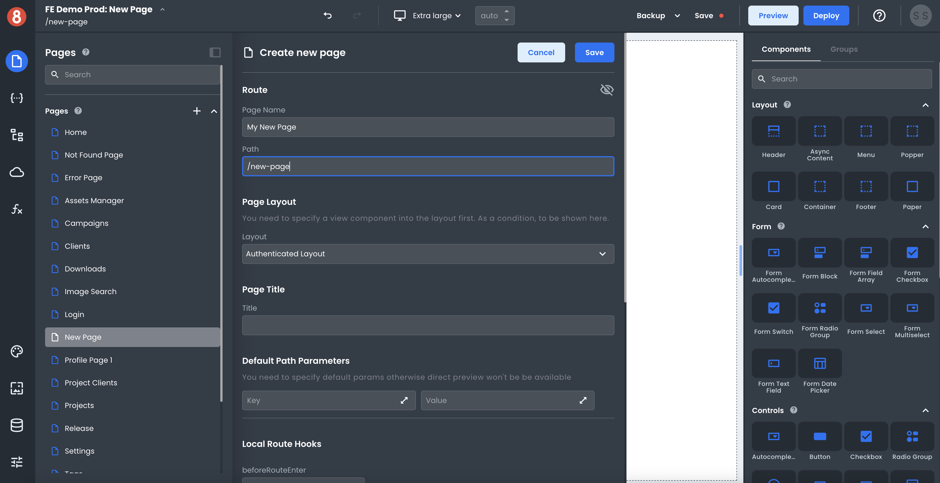Screen dimensions: 940x483
Task: Click the functions fx sidebar icon
Action: [17, 209]
